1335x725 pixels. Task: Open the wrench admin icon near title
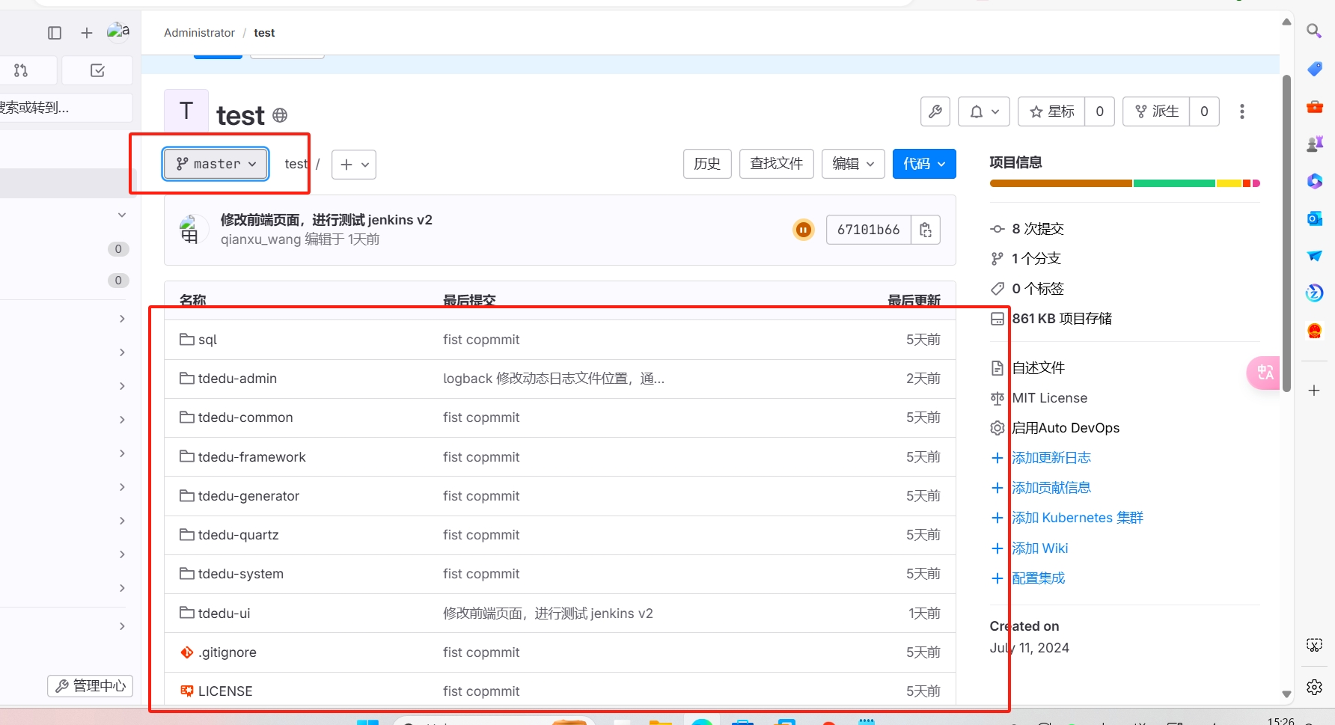(935, 111)
